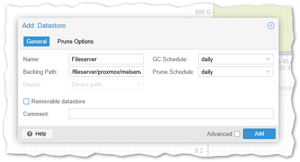Click the blue Add button
The image size is (300, 162).
click(x=259, y=134)
